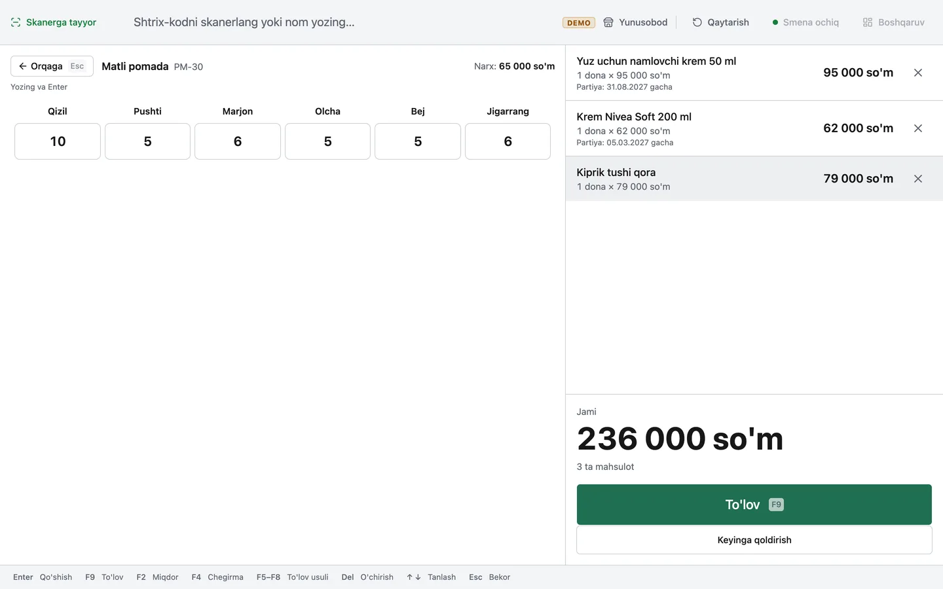The width and height of the screenshot is (943, 589).
Task: Click the Yunusobod store icon
Action: pyautogui.click(x=608, y=22)
